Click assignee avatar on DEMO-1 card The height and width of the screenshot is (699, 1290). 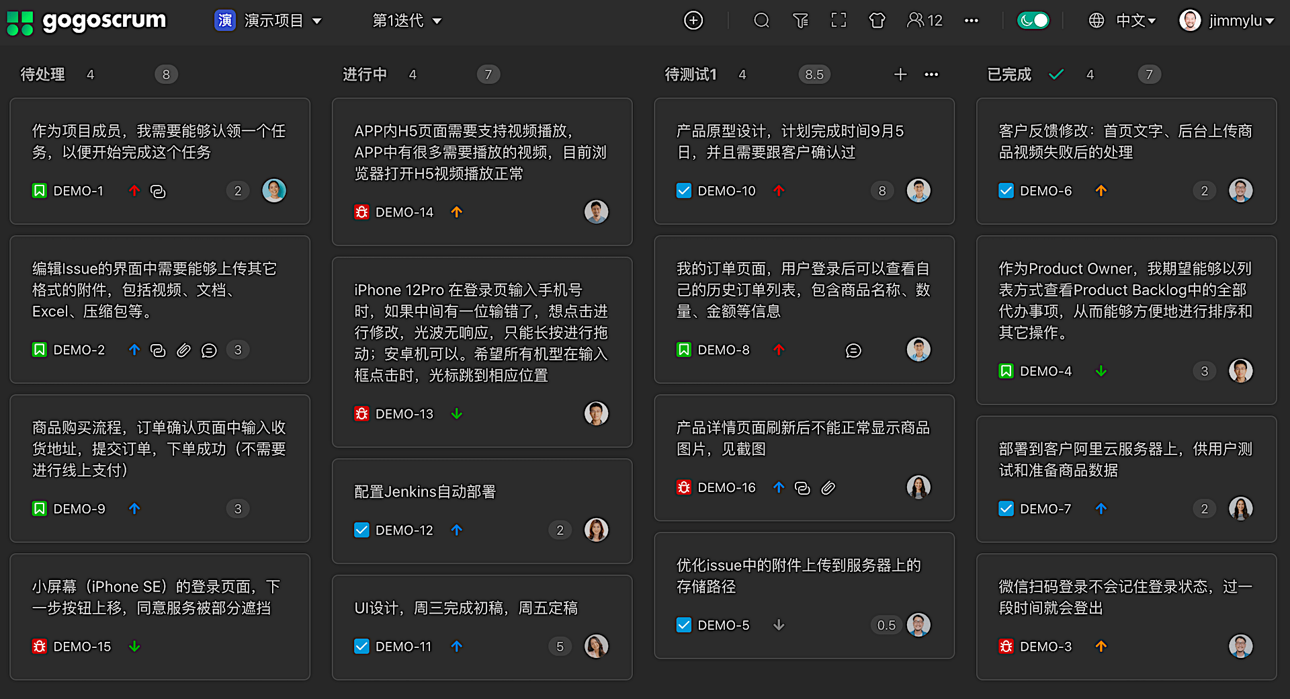[274, 191]
